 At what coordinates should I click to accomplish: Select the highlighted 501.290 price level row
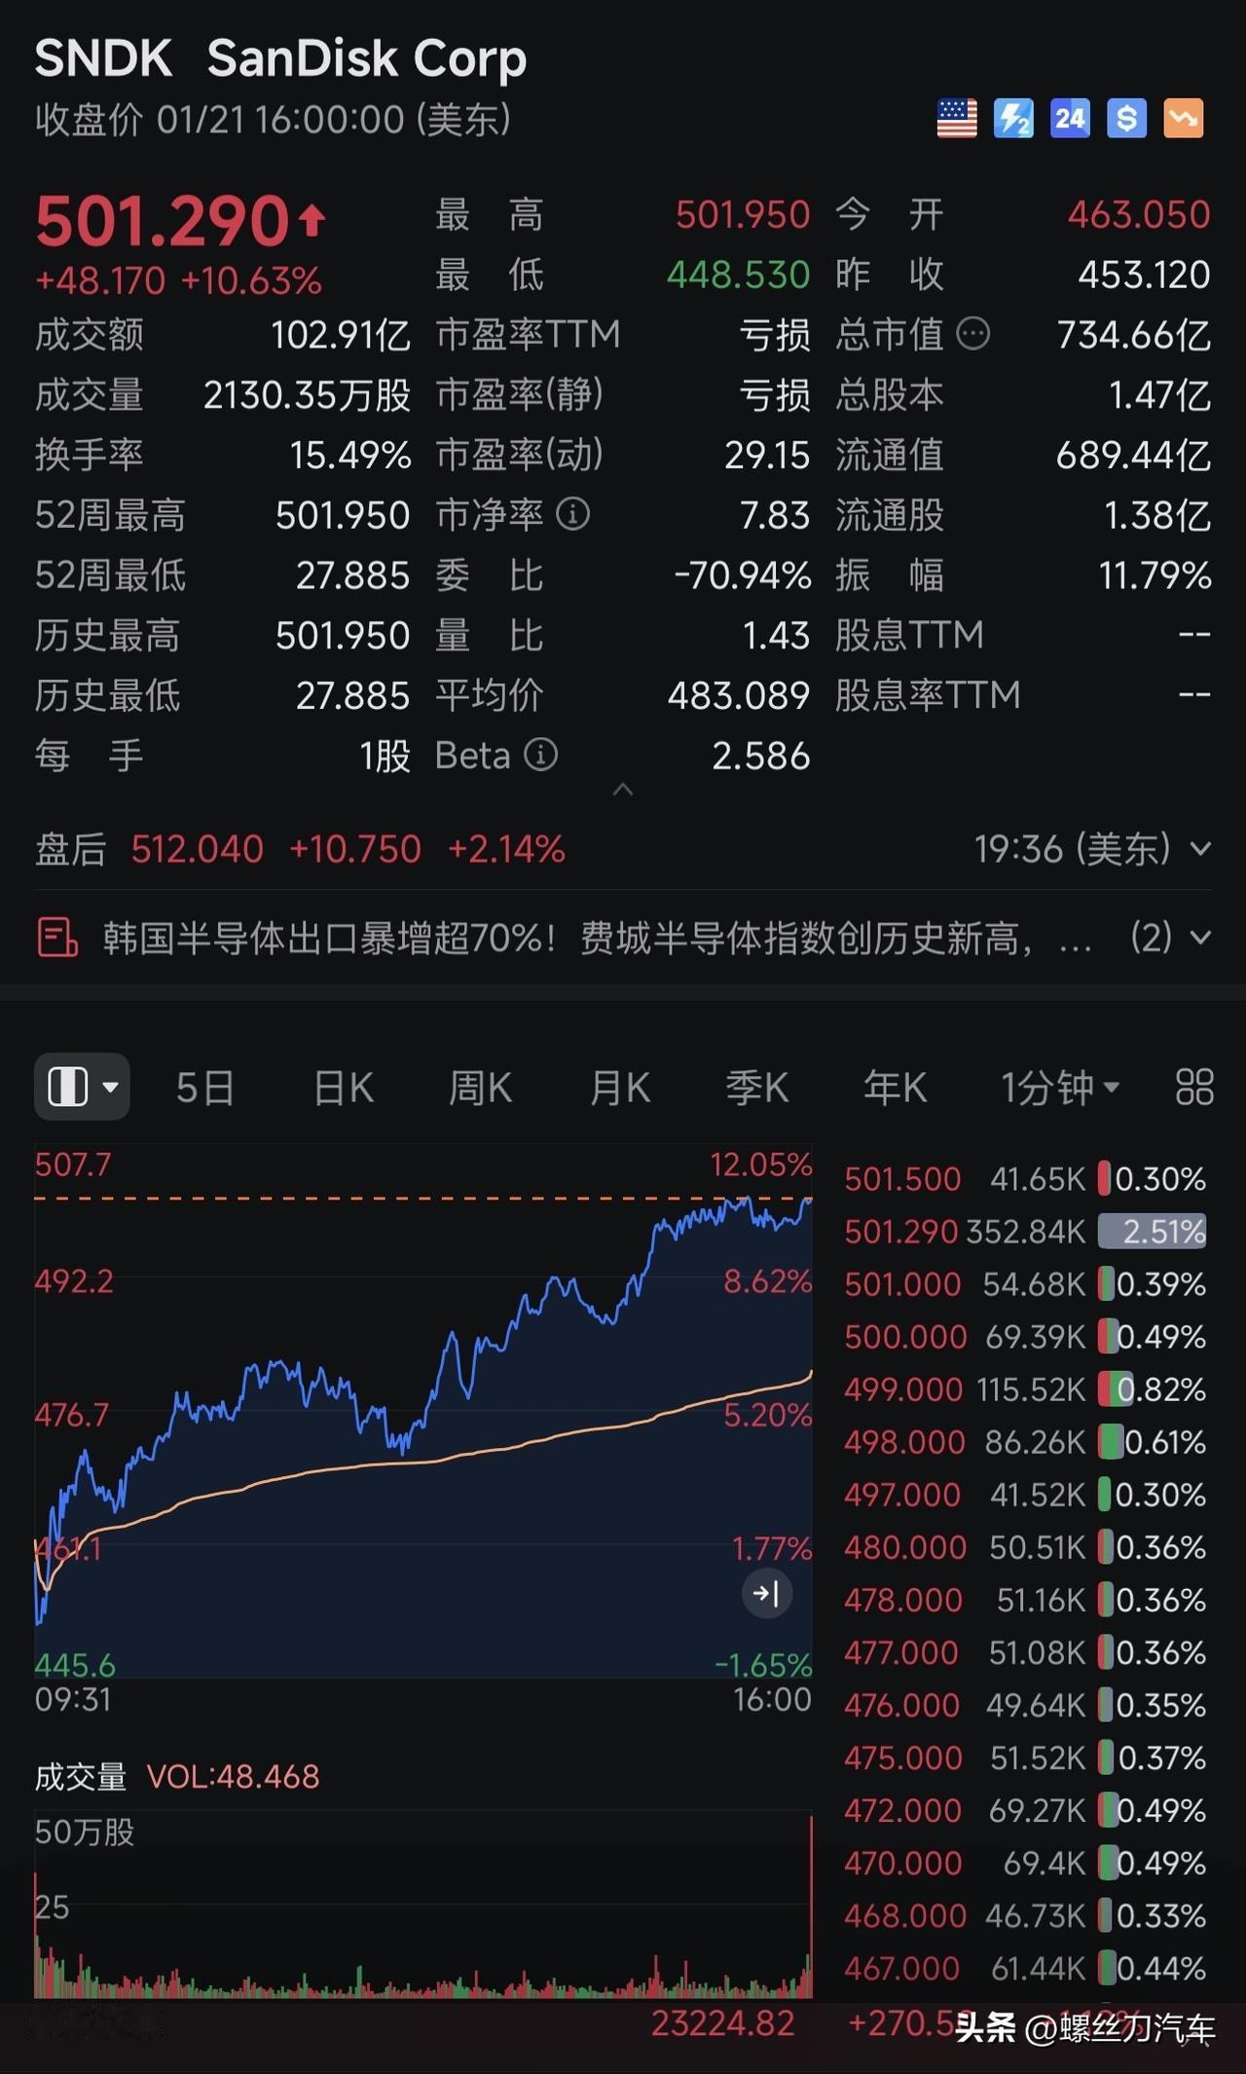[1025, 1232]
